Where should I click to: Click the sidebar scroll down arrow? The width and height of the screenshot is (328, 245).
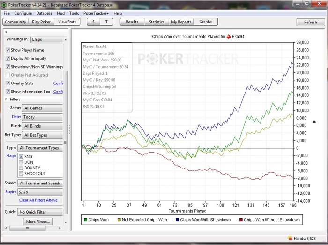[x=66, y=222]
